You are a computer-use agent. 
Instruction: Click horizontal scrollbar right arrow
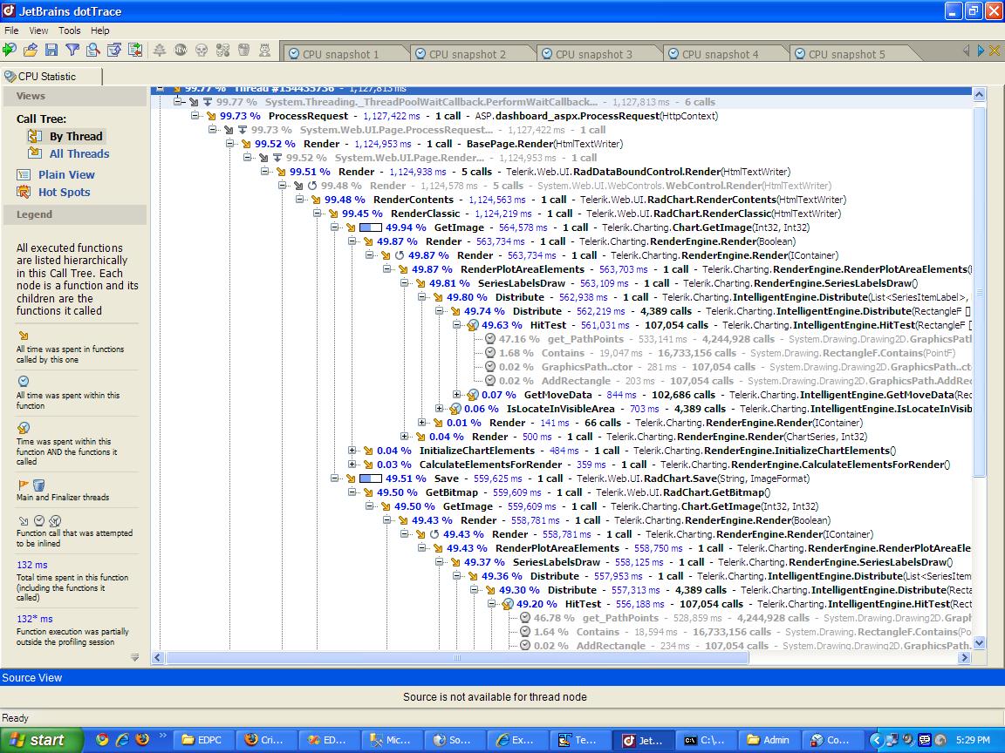coord(964,658)
